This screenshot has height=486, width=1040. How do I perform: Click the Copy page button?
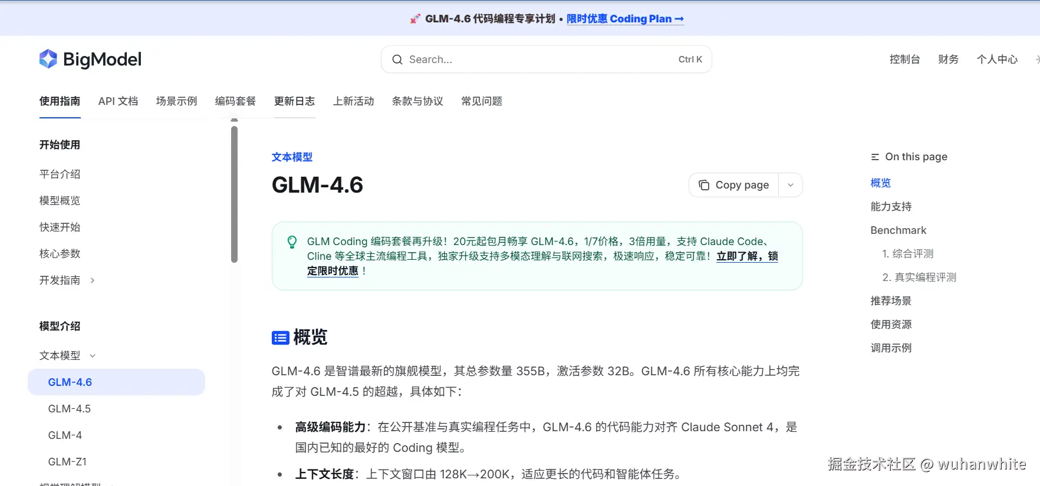[734, 185]
